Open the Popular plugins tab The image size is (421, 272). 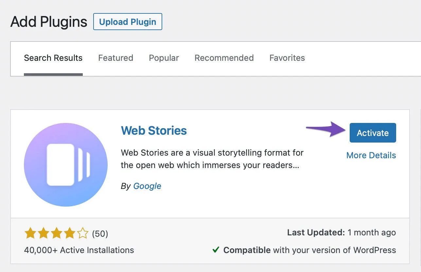pos(164,58)
